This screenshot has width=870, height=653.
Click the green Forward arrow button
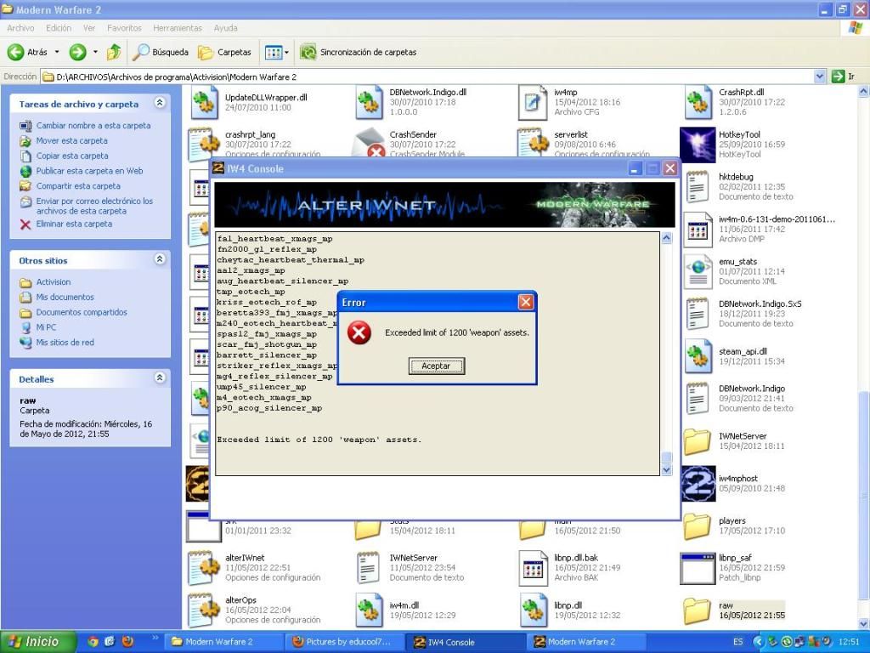pos(77,52)
